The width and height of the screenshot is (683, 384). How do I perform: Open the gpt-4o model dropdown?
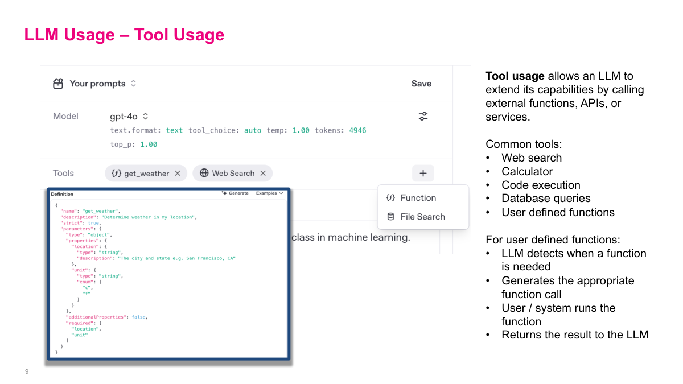tap(145, 117)
